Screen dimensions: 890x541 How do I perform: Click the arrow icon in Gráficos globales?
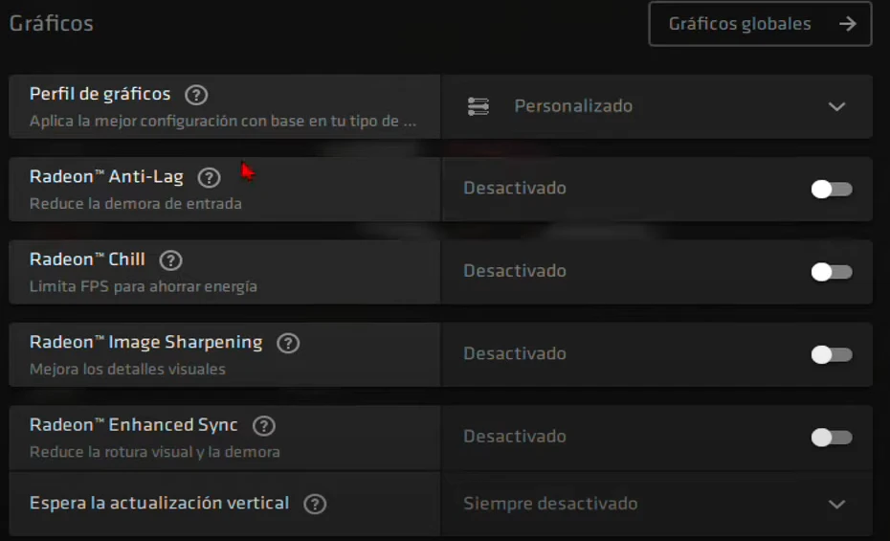[847, 24]
